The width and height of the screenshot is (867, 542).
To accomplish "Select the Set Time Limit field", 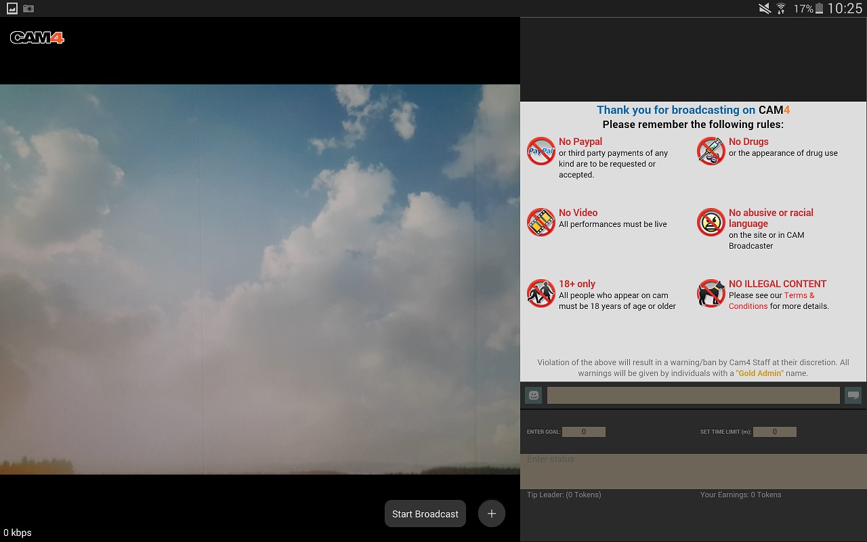I will coord(774,432).
